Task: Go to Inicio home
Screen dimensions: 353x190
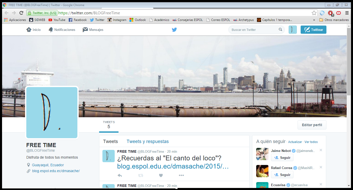Action: [x=33, y=30]
